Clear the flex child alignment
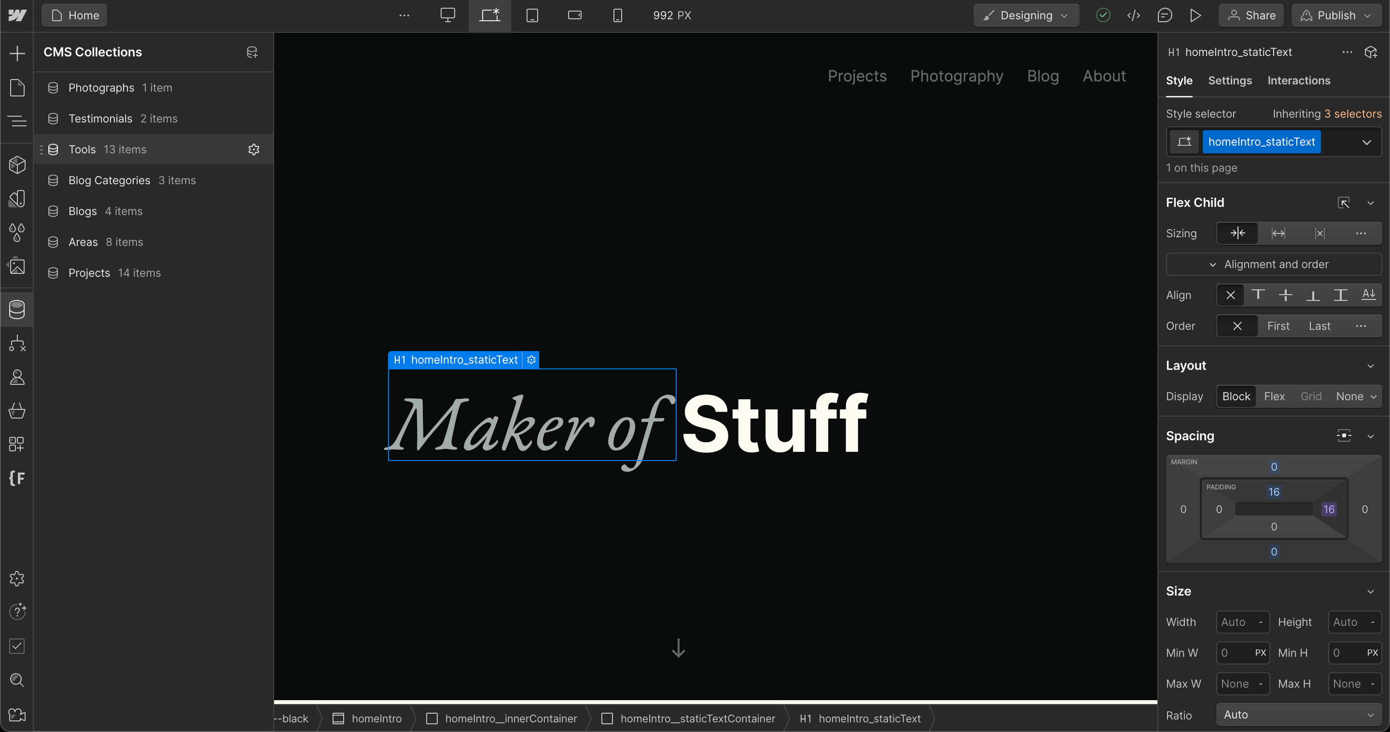Screen dimensions: 1390x732 click(1230, 295)
